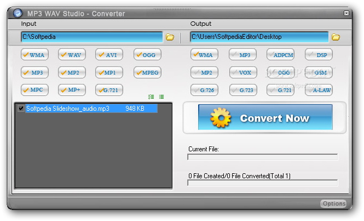The width and height of the screenshot is (364, 221).
Task: Toggle the input MP1 format filter
Action: point(109,72)
